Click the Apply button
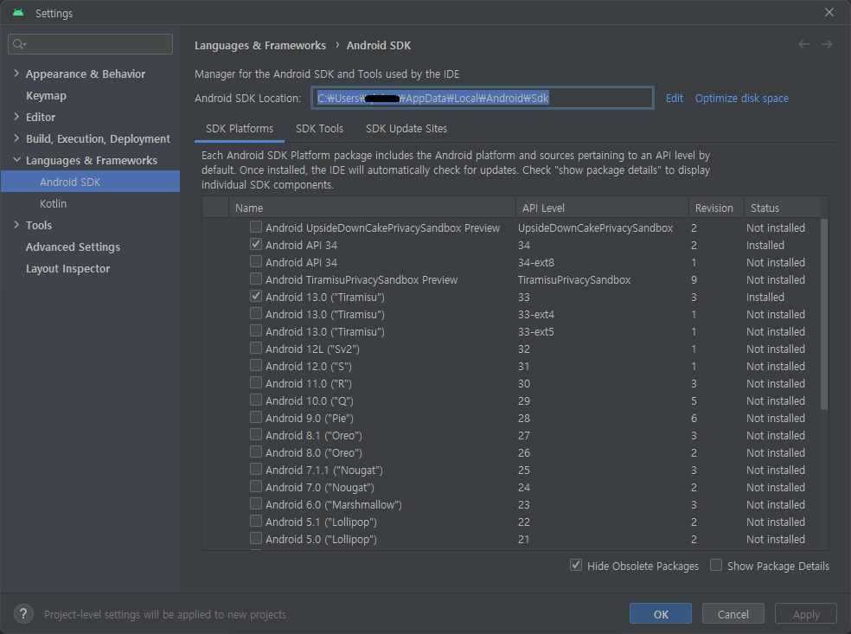 click(806, 614)
